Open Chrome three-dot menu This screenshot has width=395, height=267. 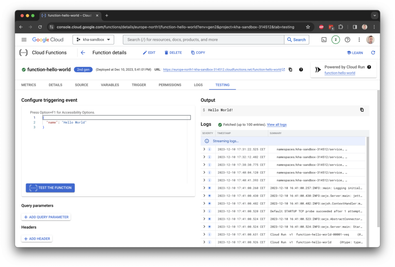point(374,27)
